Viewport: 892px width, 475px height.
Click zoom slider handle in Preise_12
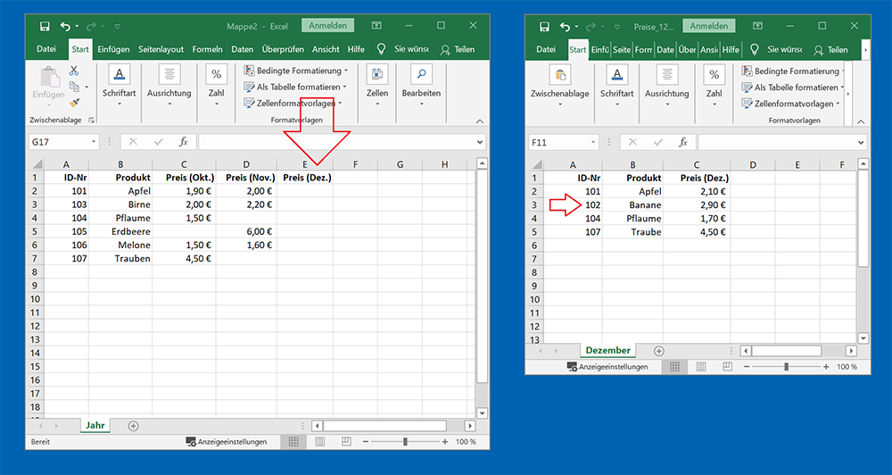tap(786, 367)
